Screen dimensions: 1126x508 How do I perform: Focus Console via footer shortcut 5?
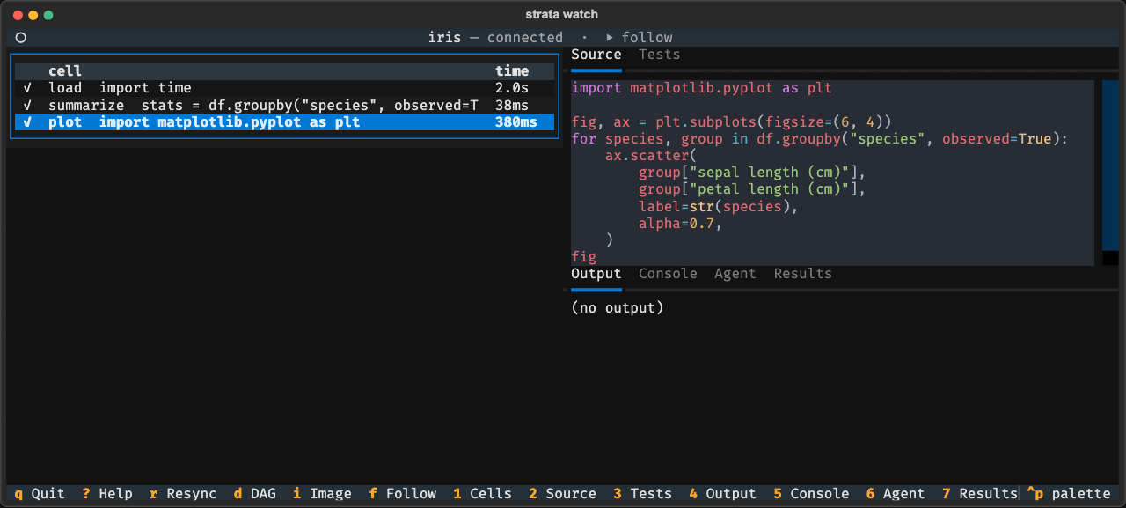click(x=812, y=494)
